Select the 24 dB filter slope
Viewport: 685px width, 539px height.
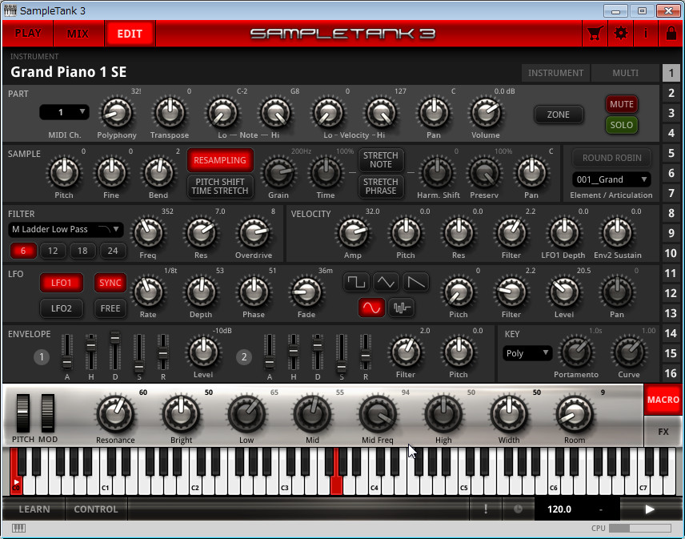[x=113, y=251]
